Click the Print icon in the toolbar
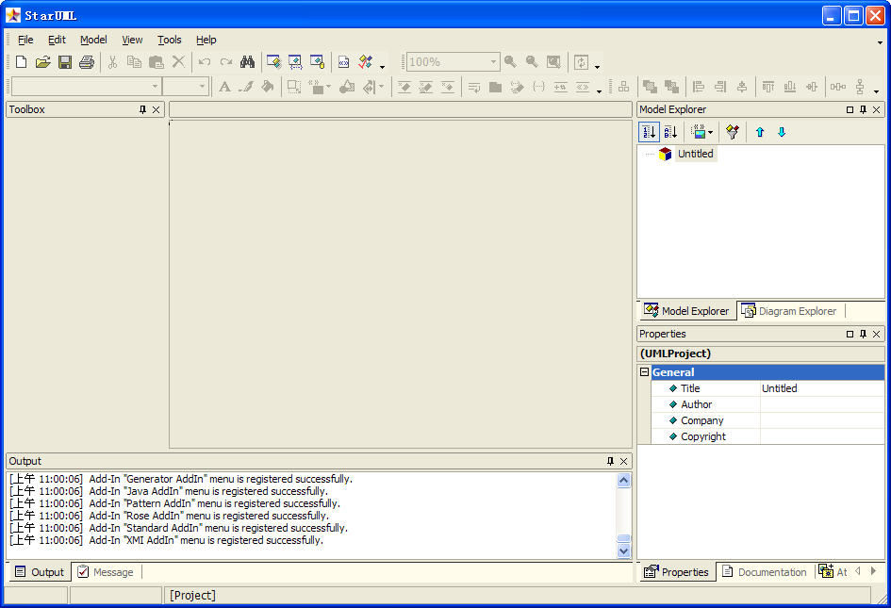 pos(87,62)
